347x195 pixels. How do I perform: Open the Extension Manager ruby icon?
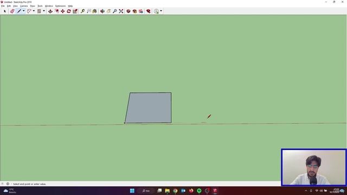149,11
